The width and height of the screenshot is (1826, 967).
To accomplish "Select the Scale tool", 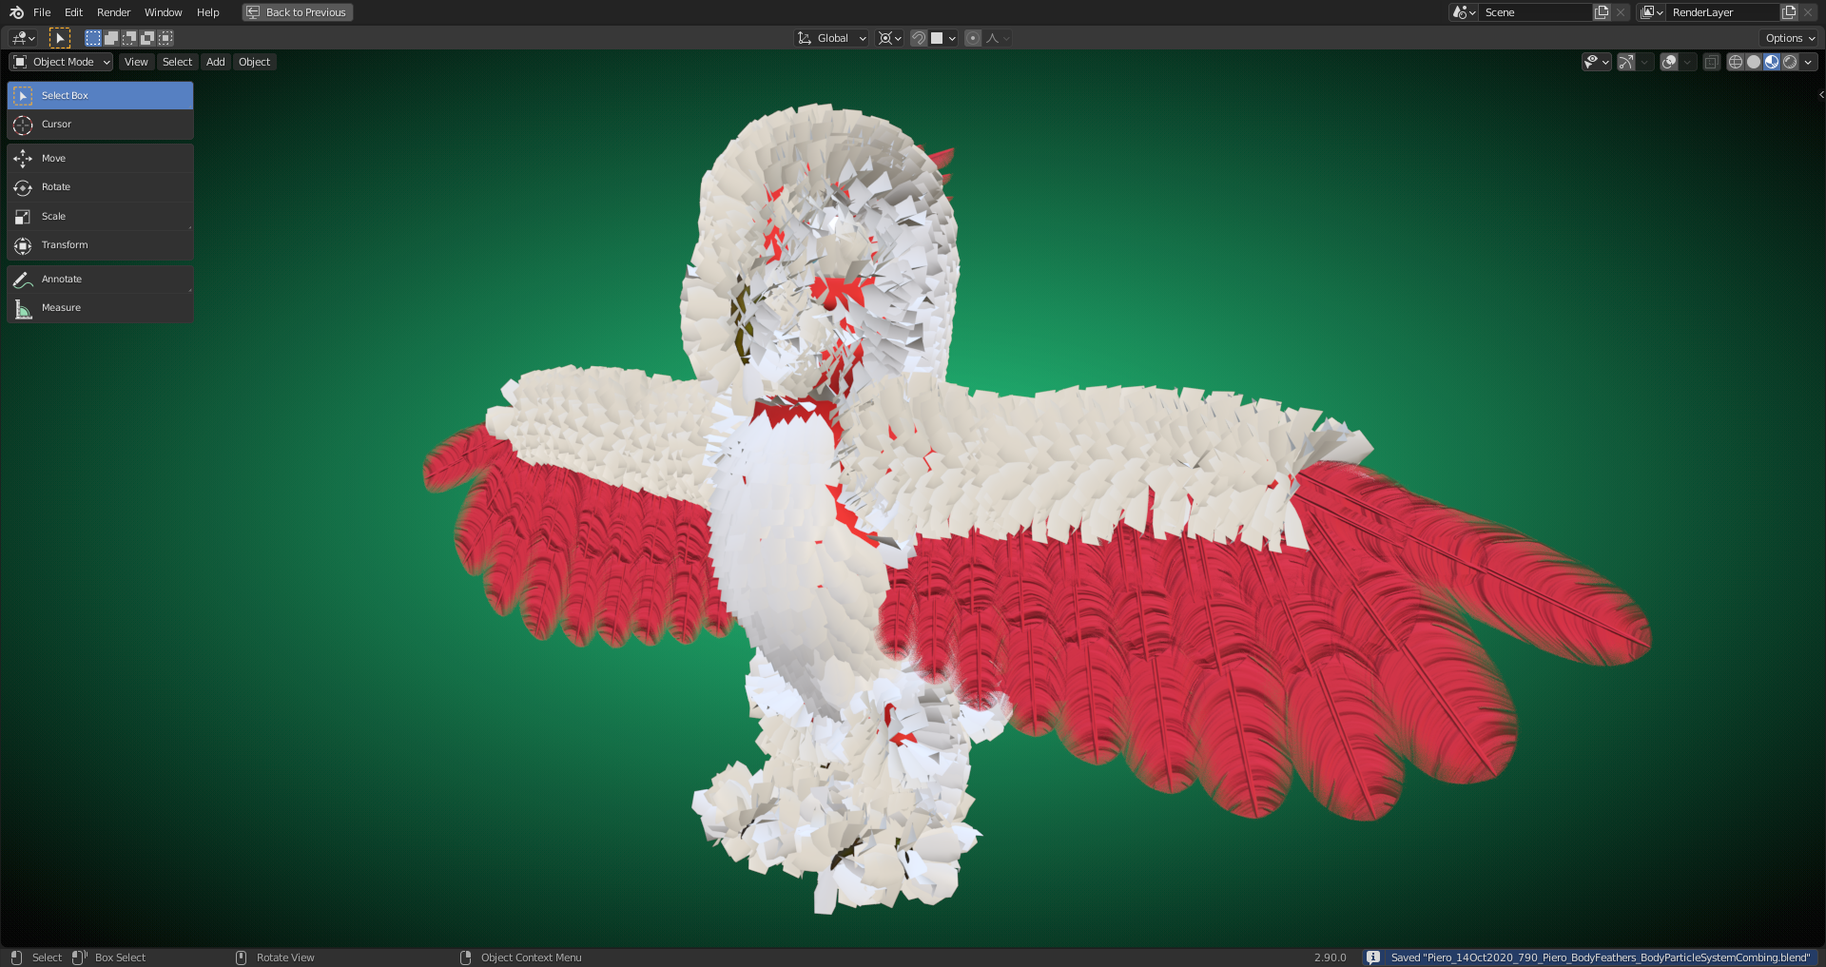I will [99, 216].
